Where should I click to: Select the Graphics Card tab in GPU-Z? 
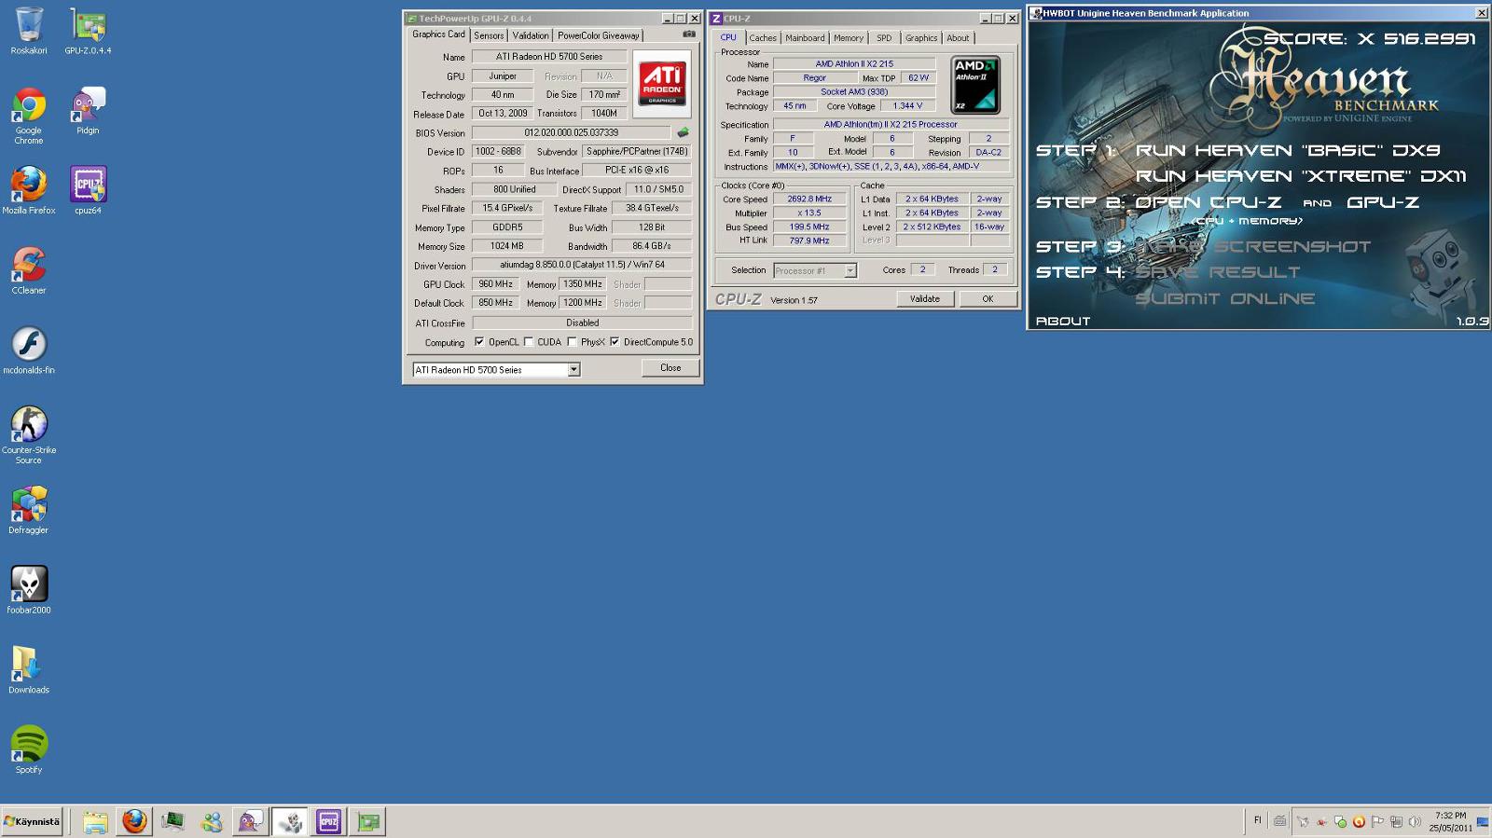(x=438, y=34)
